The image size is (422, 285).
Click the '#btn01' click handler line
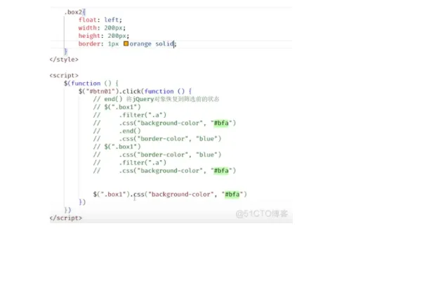click(x=135, y=91)
